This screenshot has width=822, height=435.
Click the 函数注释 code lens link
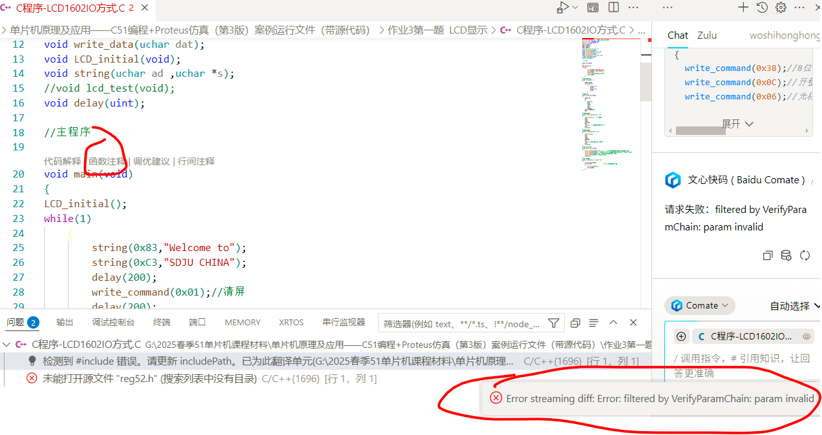[x=107, y=161]
